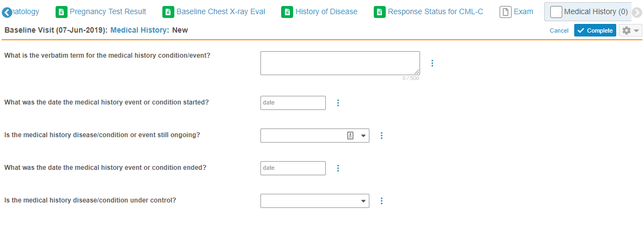Open kebab menu beside verbatim term field
644x227 pixels.
(x=432, y=63)
